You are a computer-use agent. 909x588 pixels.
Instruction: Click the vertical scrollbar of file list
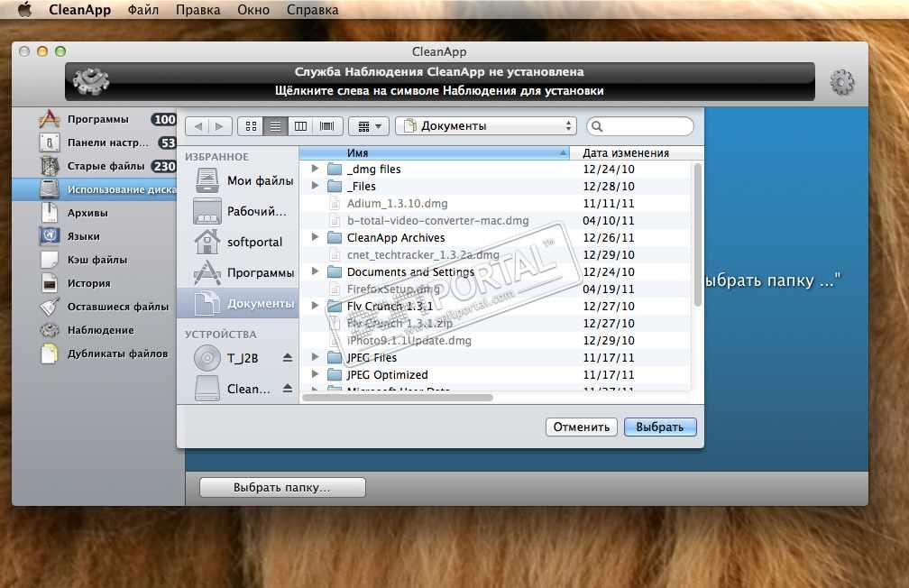(697, 234)
